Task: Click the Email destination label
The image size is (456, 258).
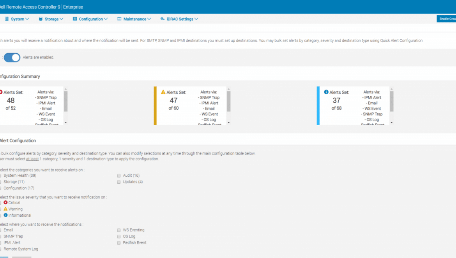Action: coord(8,230)
